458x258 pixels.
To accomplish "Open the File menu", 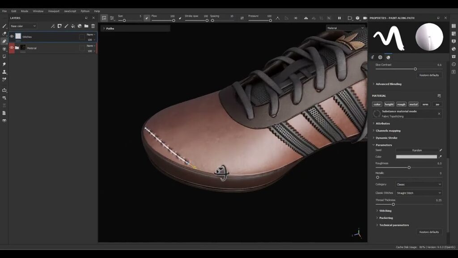I will click(4, 11).
